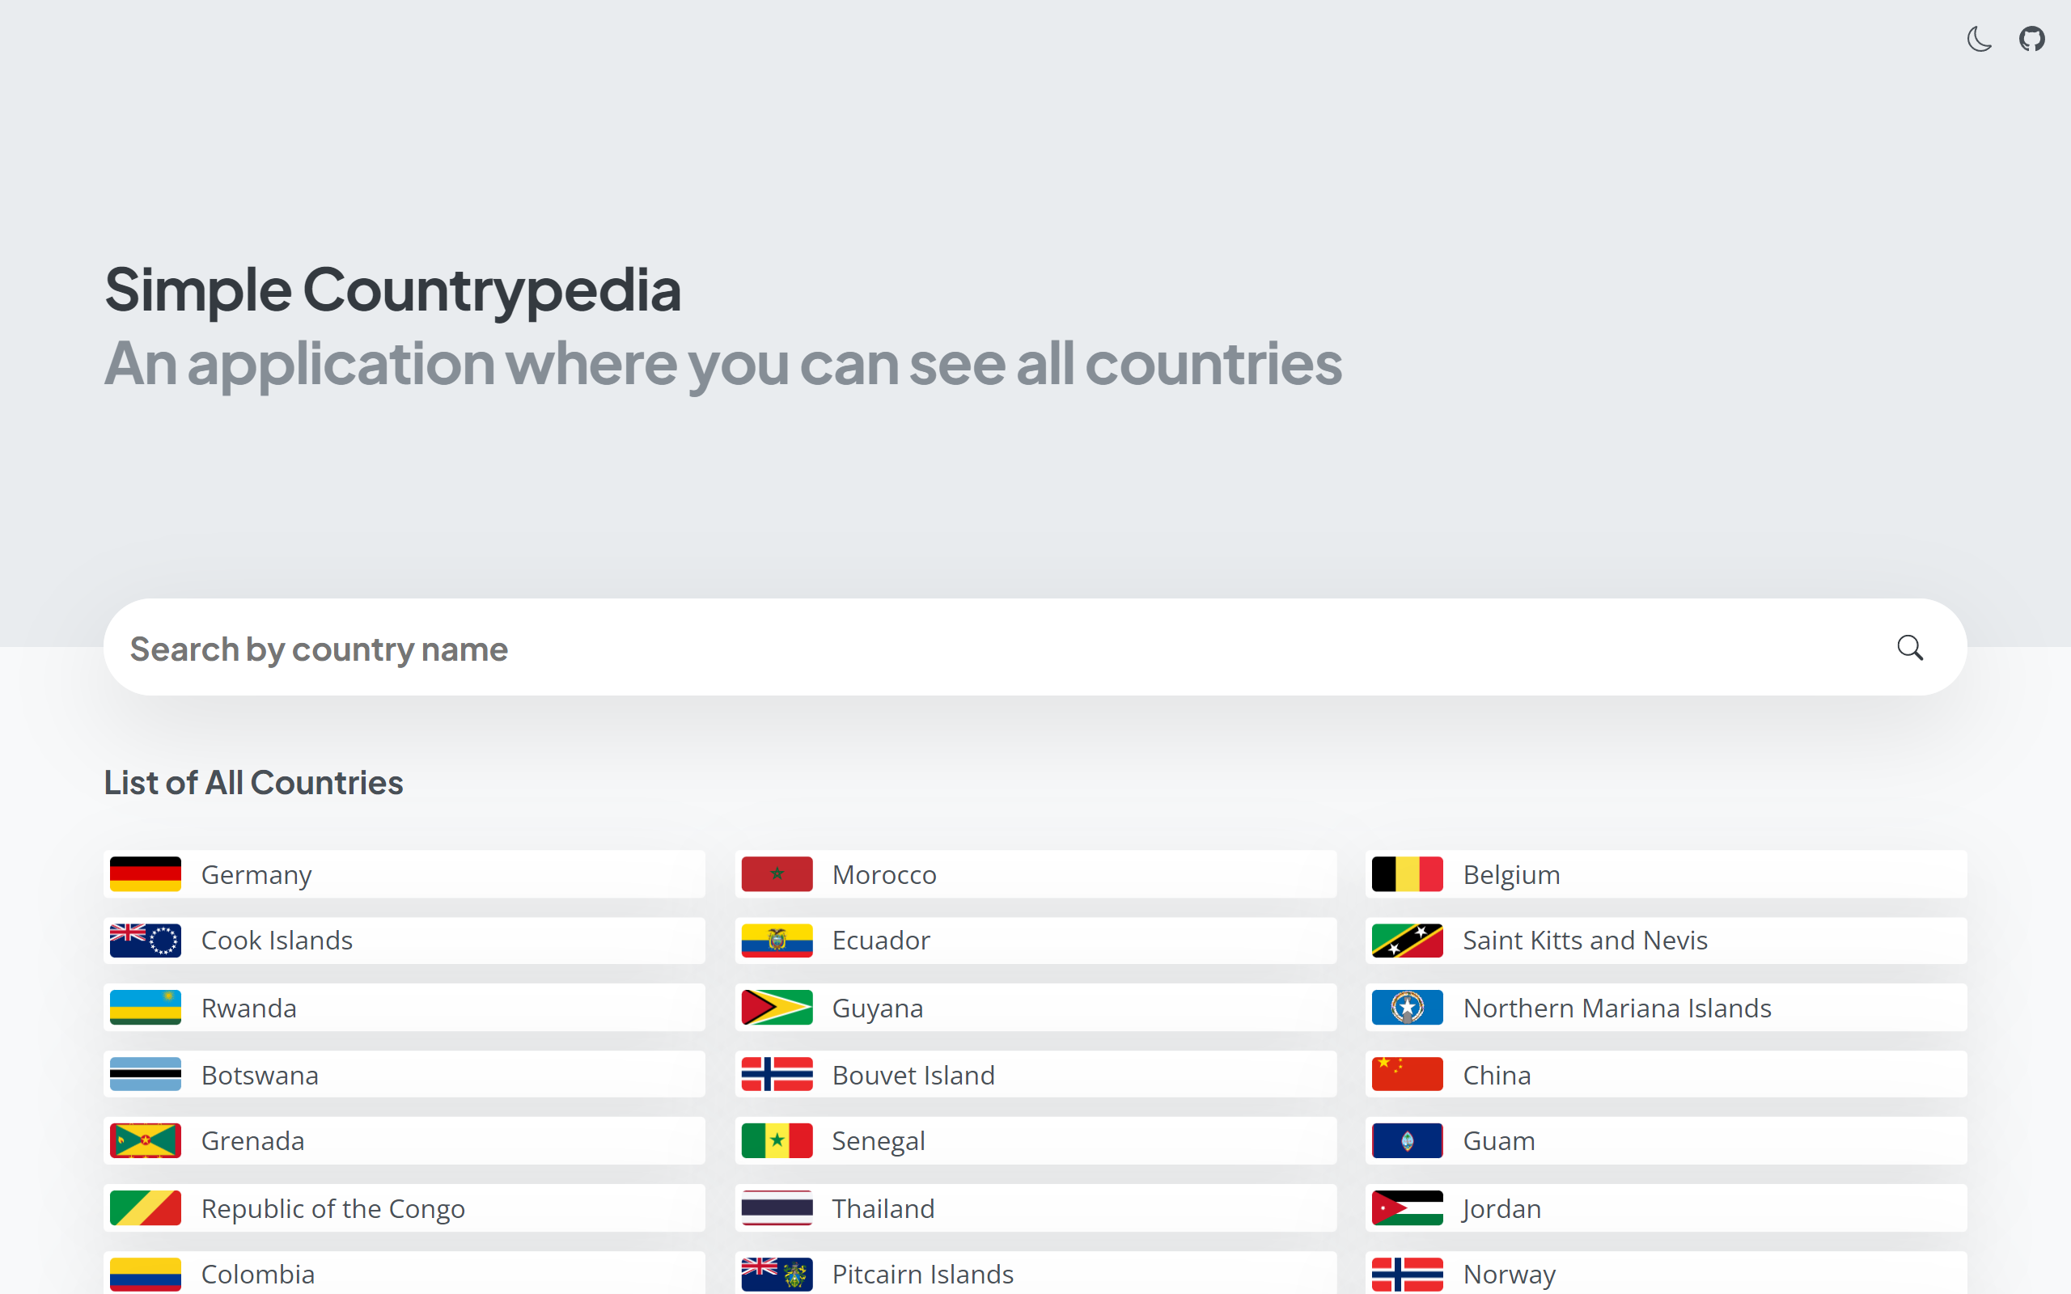Click the Guyana flag icon
This screenshot has width=2071, height=1294.
[x=776, y=1008]
